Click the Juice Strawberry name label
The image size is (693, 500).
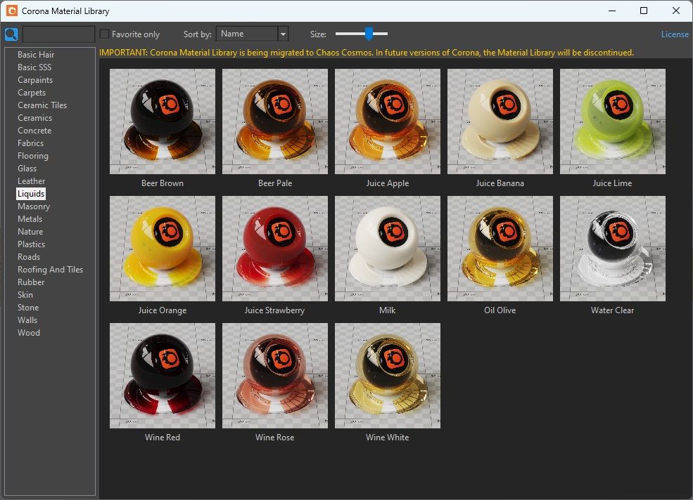point(275,310)
